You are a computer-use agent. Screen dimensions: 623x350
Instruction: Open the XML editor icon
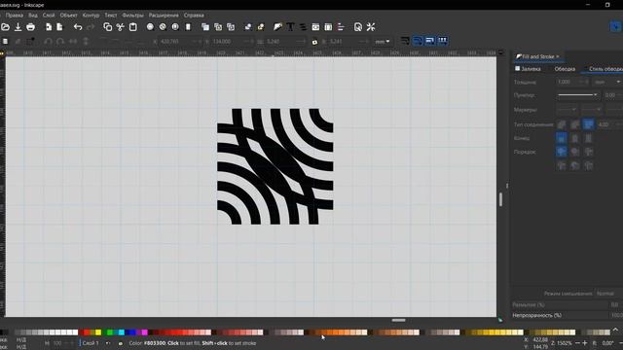[315, 27]
